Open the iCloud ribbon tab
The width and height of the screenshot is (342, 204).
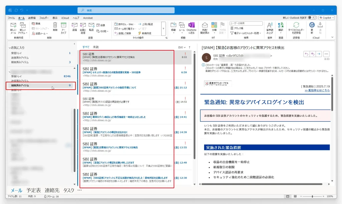(65, 18)
